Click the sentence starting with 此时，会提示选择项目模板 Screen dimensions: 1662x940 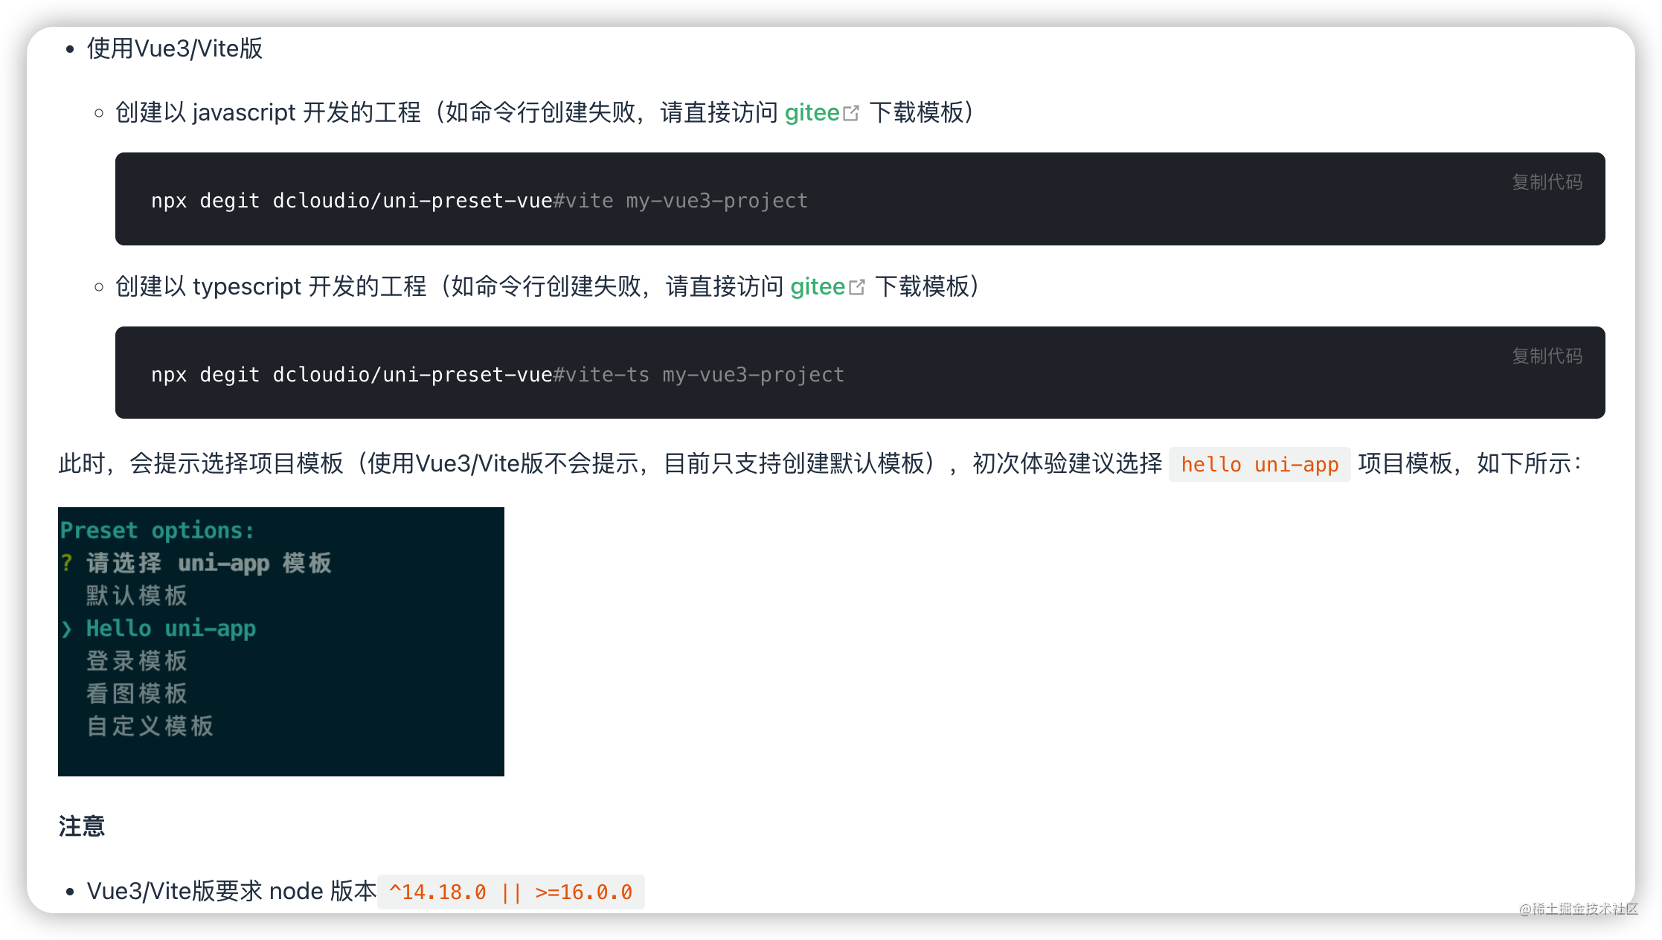coord(820,464)
